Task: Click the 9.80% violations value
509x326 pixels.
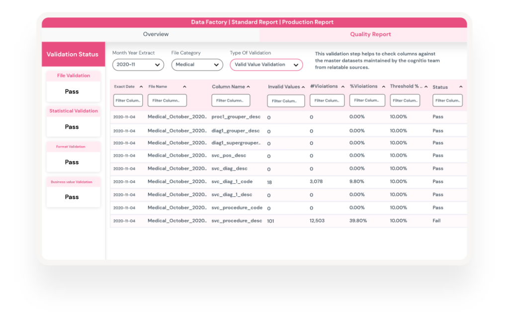Action: point(356,181)
